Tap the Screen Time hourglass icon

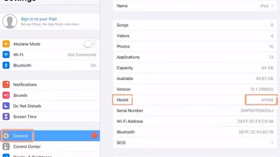6,116
